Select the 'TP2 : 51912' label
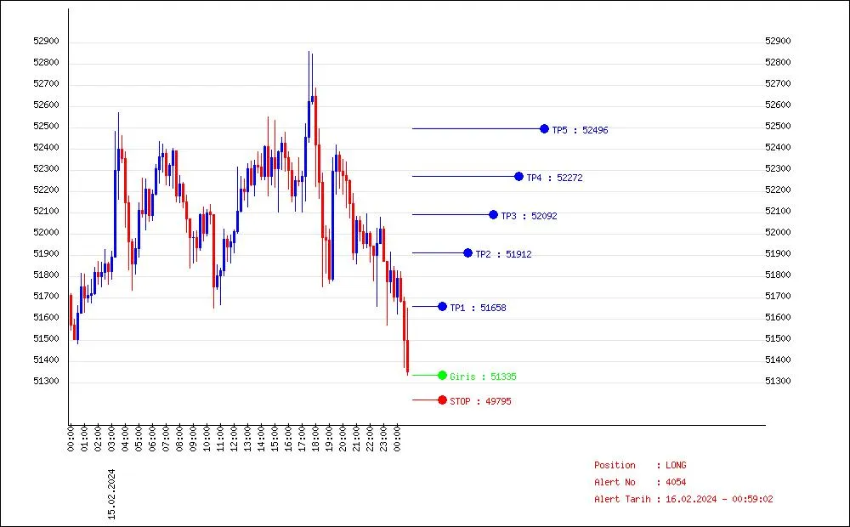 tap(503, 254)
